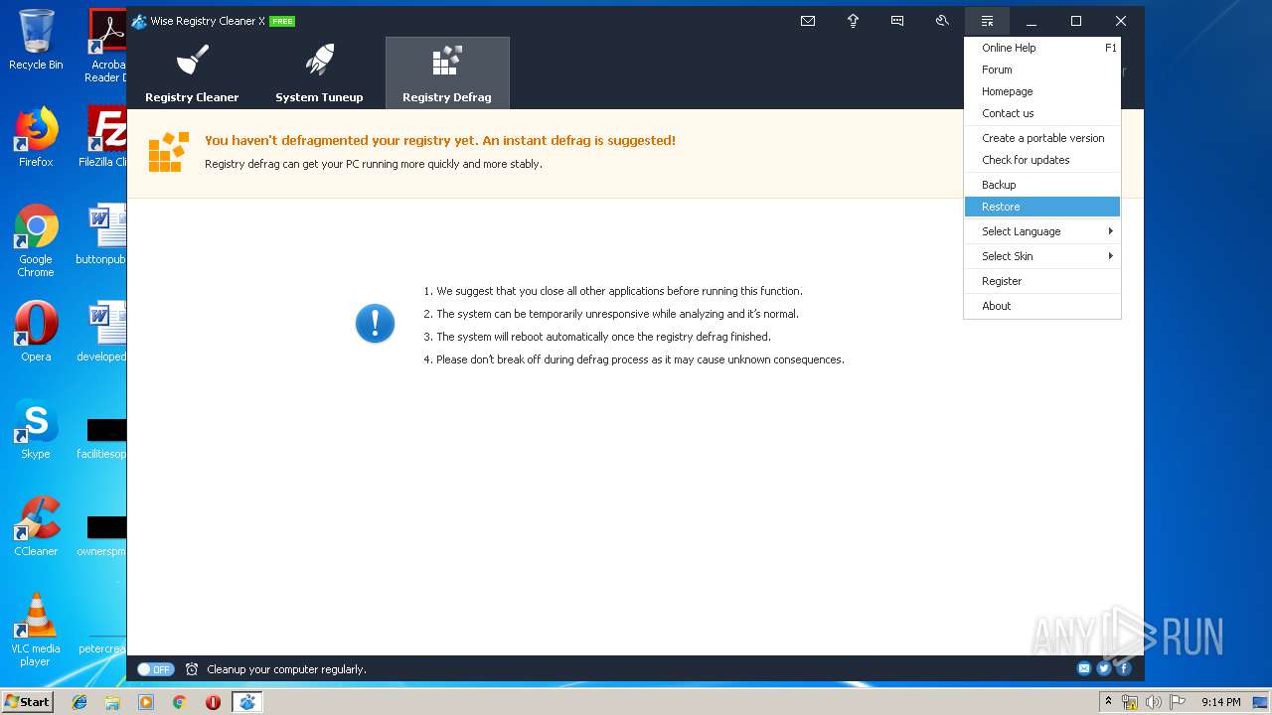Click tip about closing other applications
The image size is (1272, 715).
pyautogui.click(x=613, y=291)
